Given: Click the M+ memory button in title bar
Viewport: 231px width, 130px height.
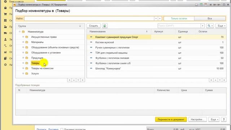Looking at the screenshot, I should pyautogui.click(x=215, y=5).
